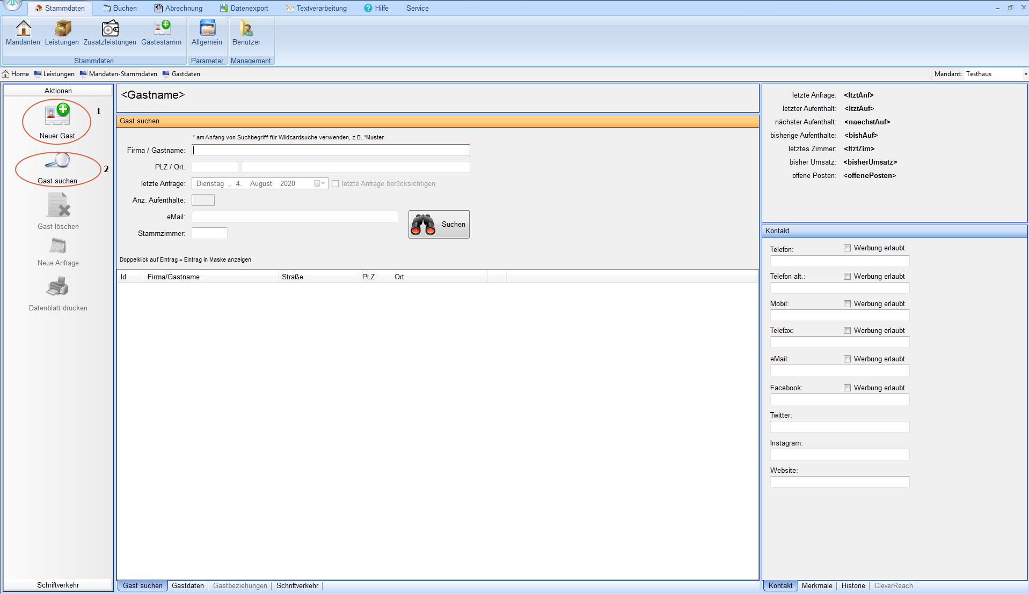Toggle Werbung erlaubt for Telefon
1029x594 pixels.
point(847,248)
